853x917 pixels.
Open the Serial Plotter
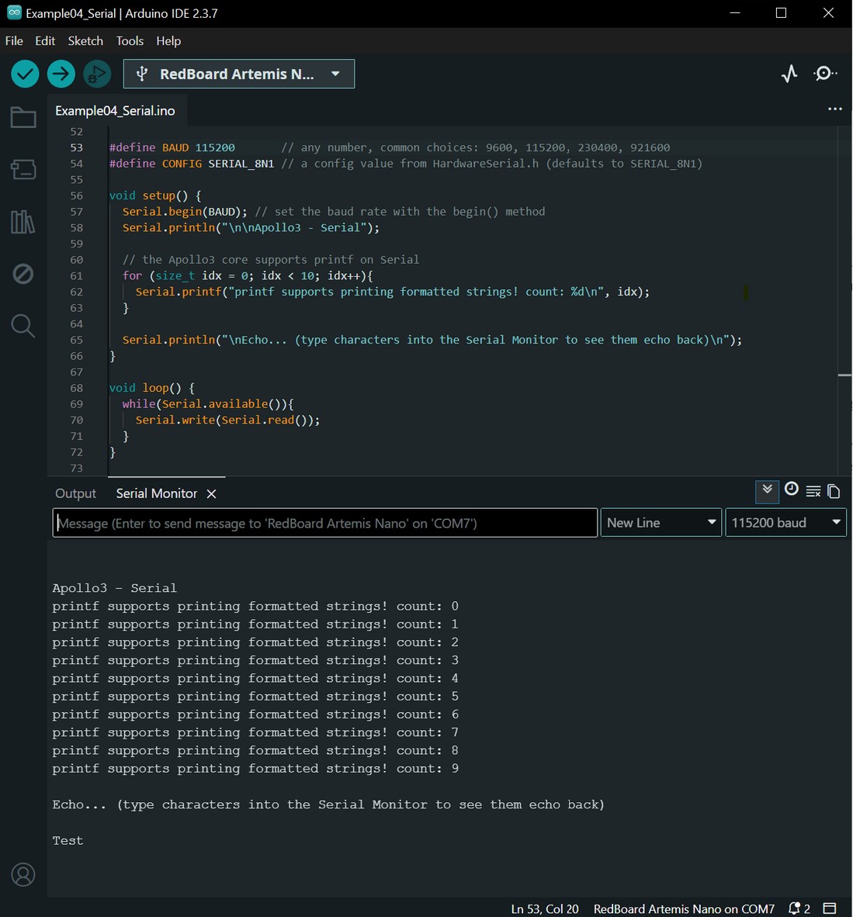[789, 74]
